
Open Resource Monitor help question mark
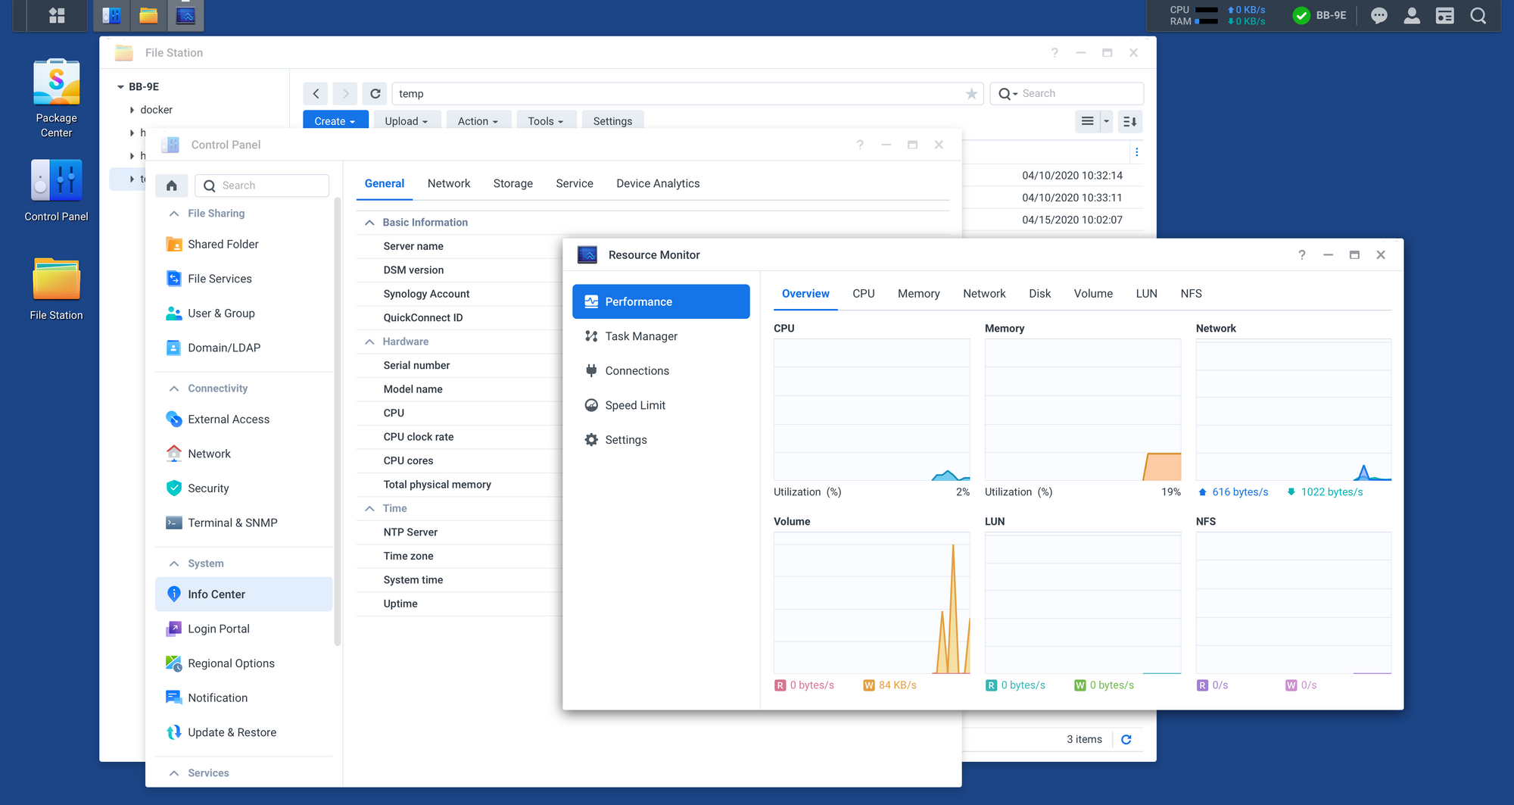coord(1302,255)
